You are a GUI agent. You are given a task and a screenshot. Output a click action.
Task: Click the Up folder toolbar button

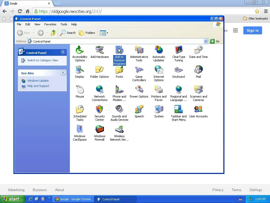[x=53, y=33]
